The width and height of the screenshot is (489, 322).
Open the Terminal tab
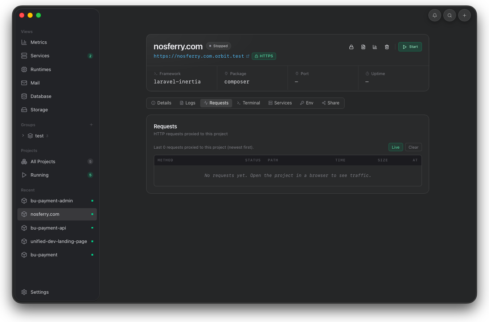(248, 103)
